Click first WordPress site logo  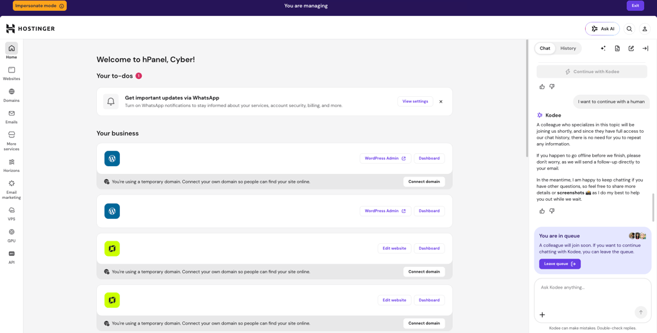tap(112, 158)
